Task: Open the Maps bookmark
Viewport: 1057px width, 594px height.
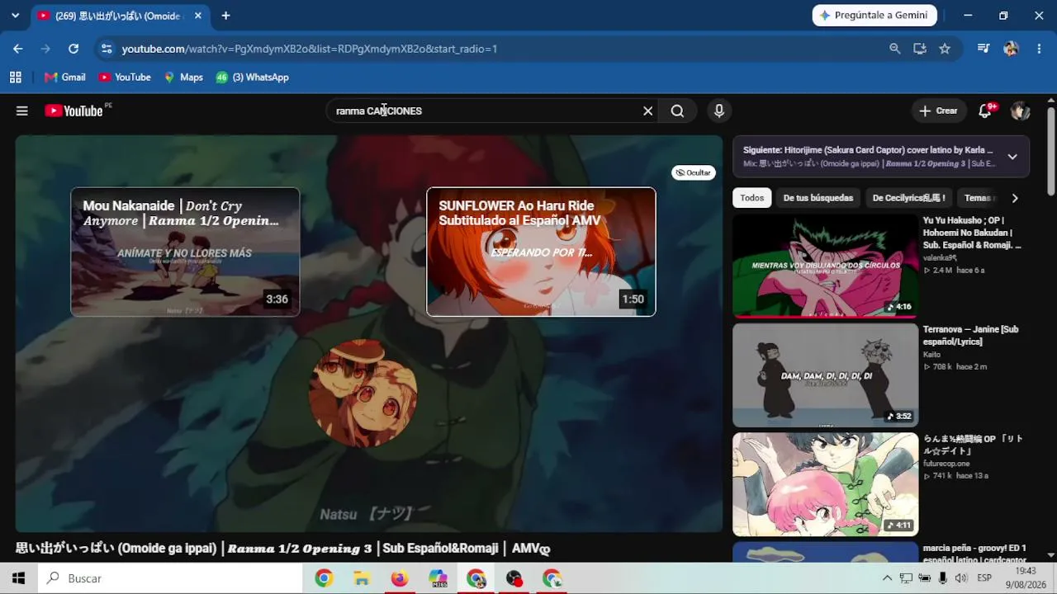Action: [182, 78]
